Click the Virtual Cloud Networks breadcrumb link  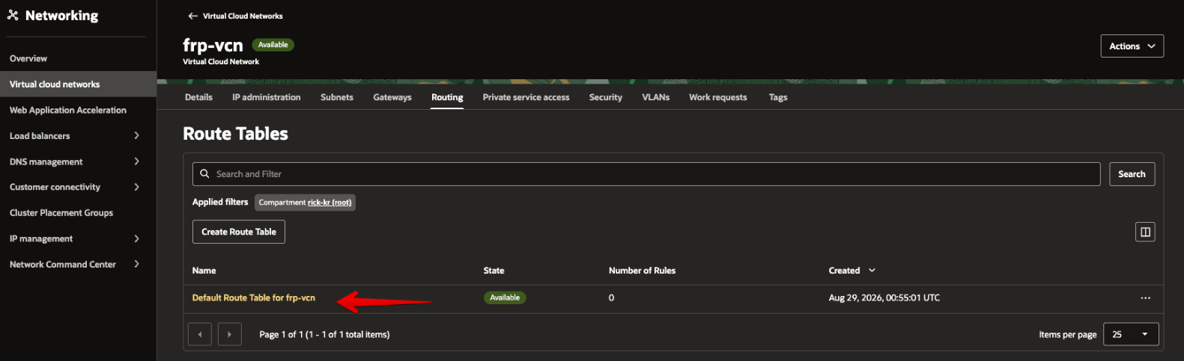243,16
